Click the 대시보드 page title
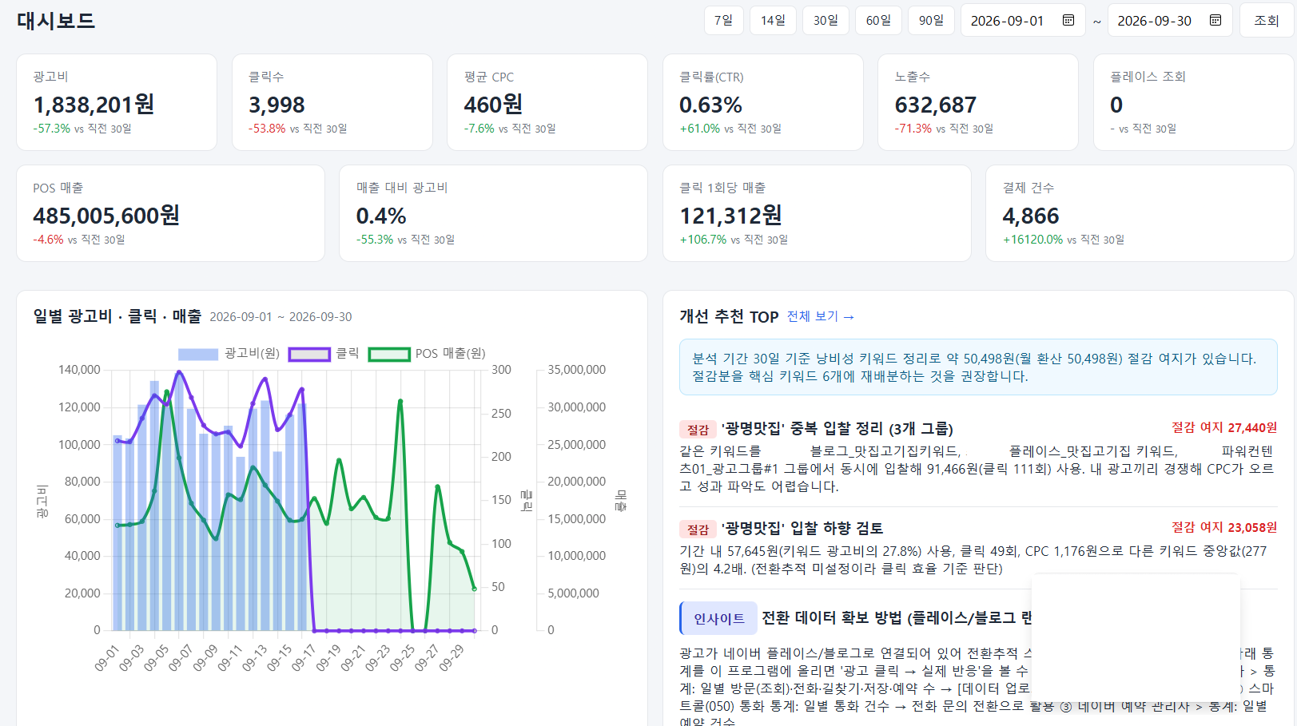 (56, 21)
